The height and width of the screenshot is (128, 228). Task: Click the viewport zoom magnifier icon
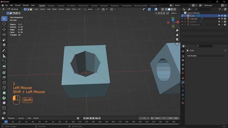pyautogui.click(x=177, y=31)
